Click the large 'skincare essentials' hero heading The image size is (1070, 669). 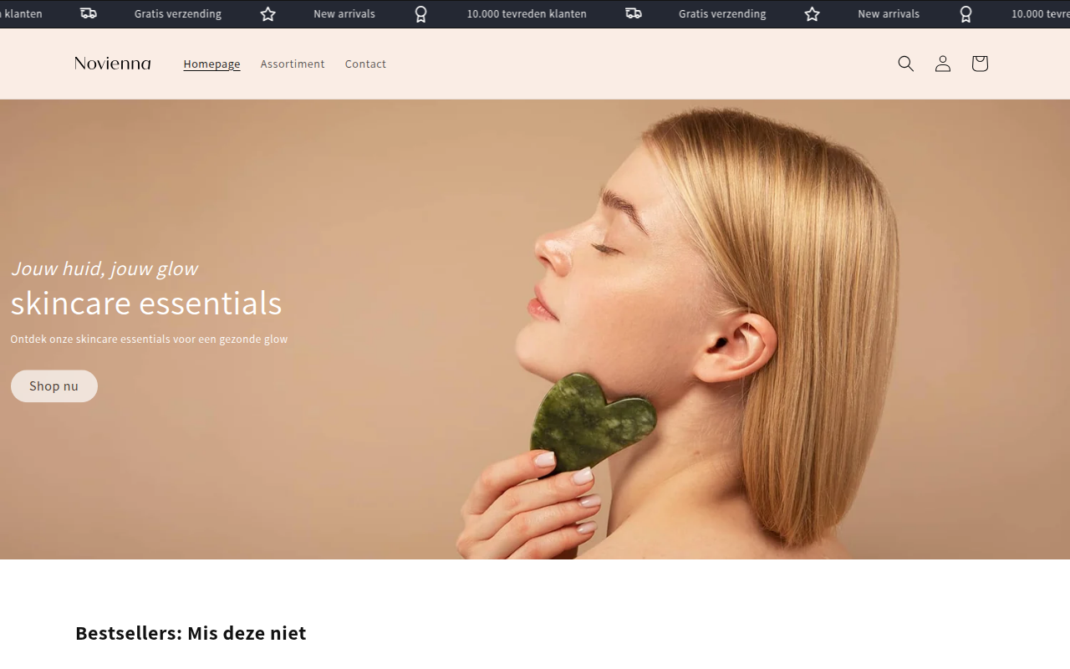pos(146,303)
